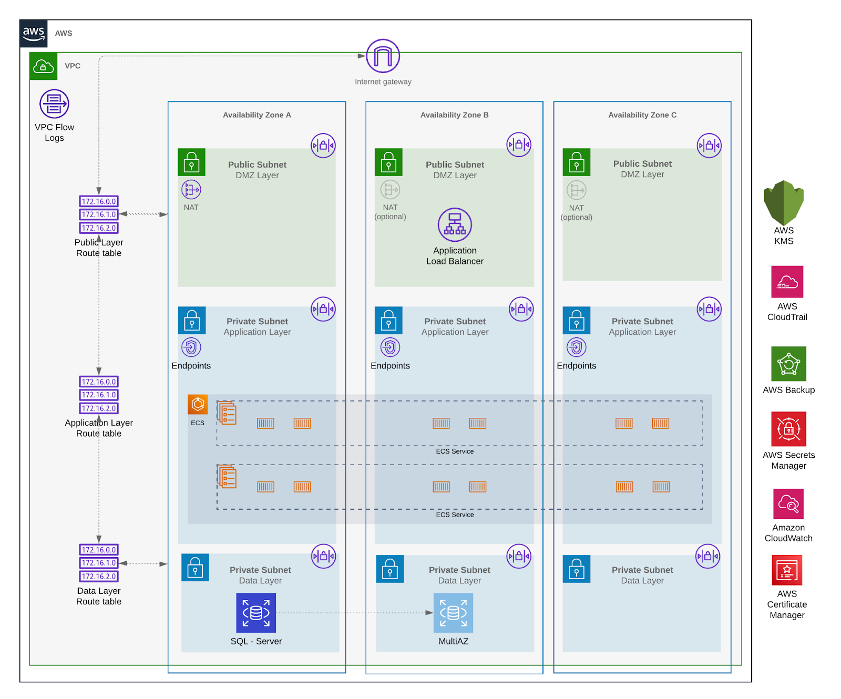Viewport: 841px width, 699px height.
Task: Click Zone B Data Layer subnet lock icon
Action: 390,569
